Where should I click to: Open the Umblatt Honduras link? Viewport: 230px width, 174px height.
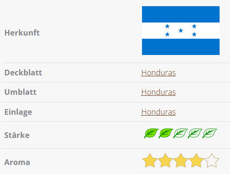click(x=159, y=92)
